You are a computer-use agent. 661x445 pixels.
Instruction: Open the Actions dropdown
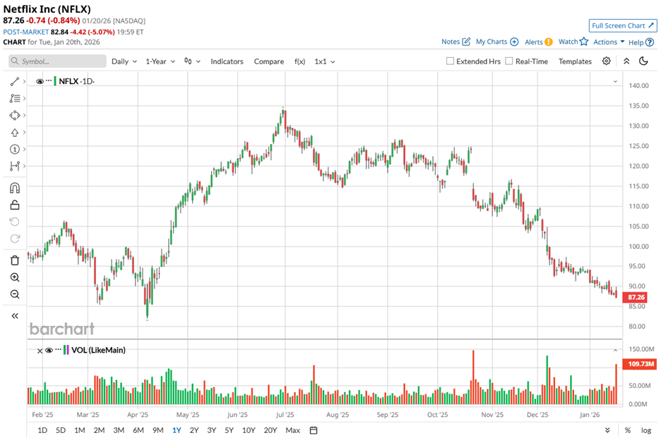click(609, 42)
